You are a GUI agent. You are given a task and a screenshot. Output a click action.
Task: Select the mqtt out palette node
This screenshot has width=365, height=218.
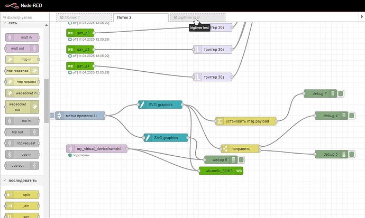(22, 48)
